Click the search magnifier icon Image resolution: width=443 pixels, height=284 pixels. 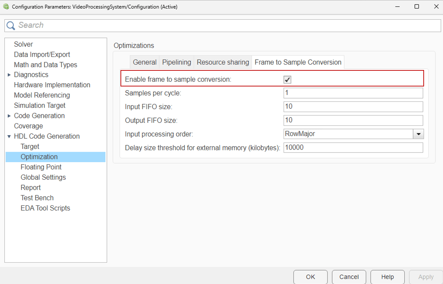pyautogui.click(x=11, y=25)
